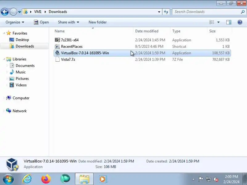Sort by the Size column header
Screen dimensions: 247x185
(x=220, y=31)
